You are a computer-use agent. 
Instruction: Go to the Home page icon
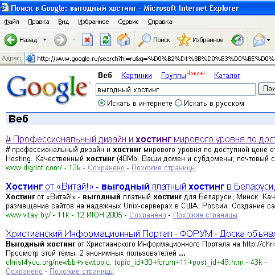click(x=124, y=40)
